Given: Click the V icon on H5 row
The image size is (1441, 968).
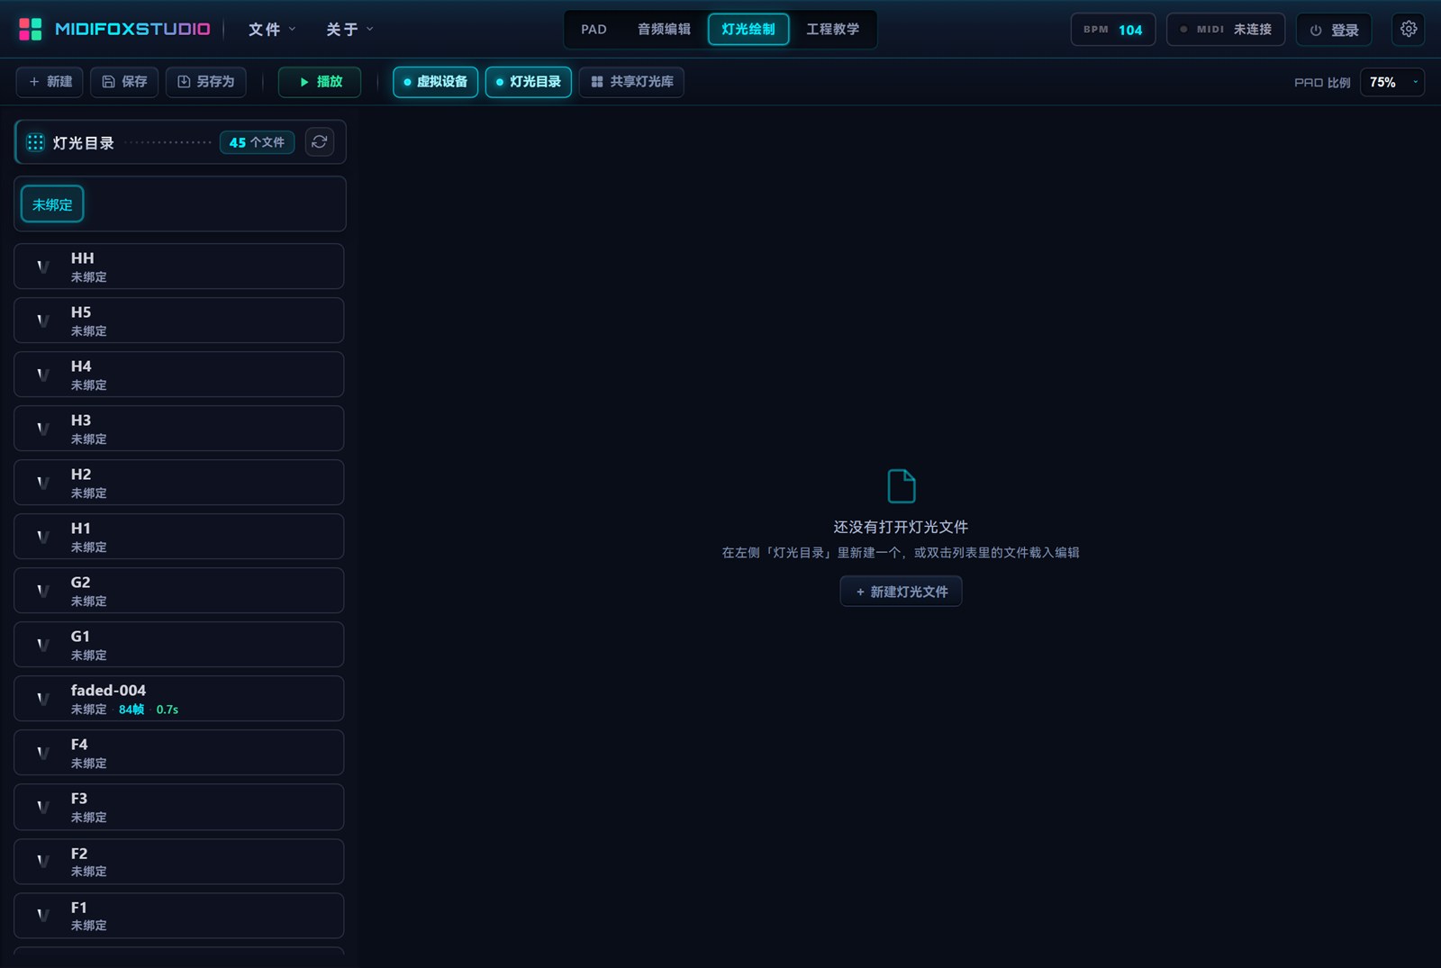Looking at the screenshot, I should (x=42, y=321).
